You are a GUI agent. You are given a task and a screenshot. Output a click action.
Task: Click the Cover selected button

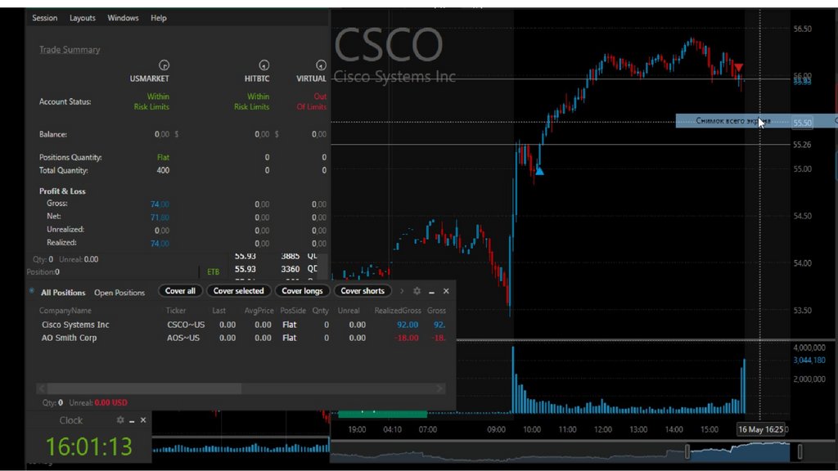[x=238, y=291]
